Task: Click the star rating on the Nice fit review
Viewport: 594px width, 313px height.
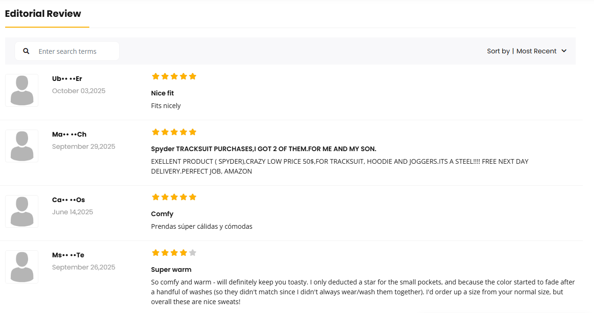Action: click(x=174, y=76)
